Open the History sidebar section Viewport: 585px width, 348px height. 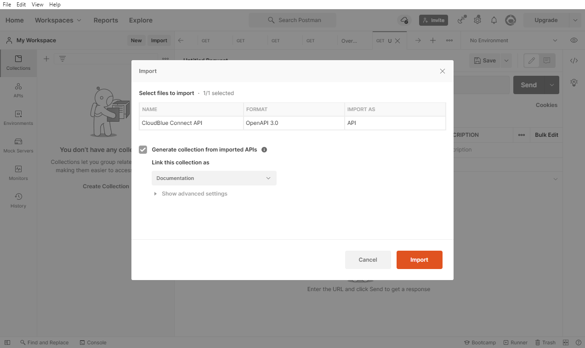point(18,201)
